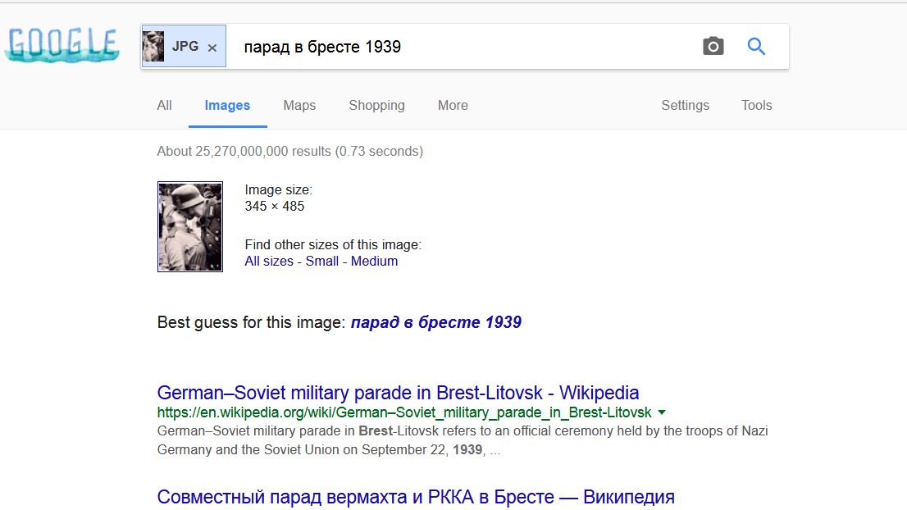The height and width of the screenshot is (510, 907).
Task: Click the small JPG chip thumbnail
Action: click(x=153, y=47)
